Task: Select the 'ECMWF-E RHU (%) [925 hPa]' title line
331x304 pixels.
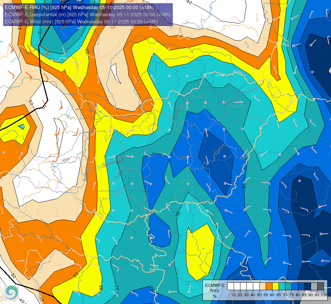Action: (x=79, y=7)
